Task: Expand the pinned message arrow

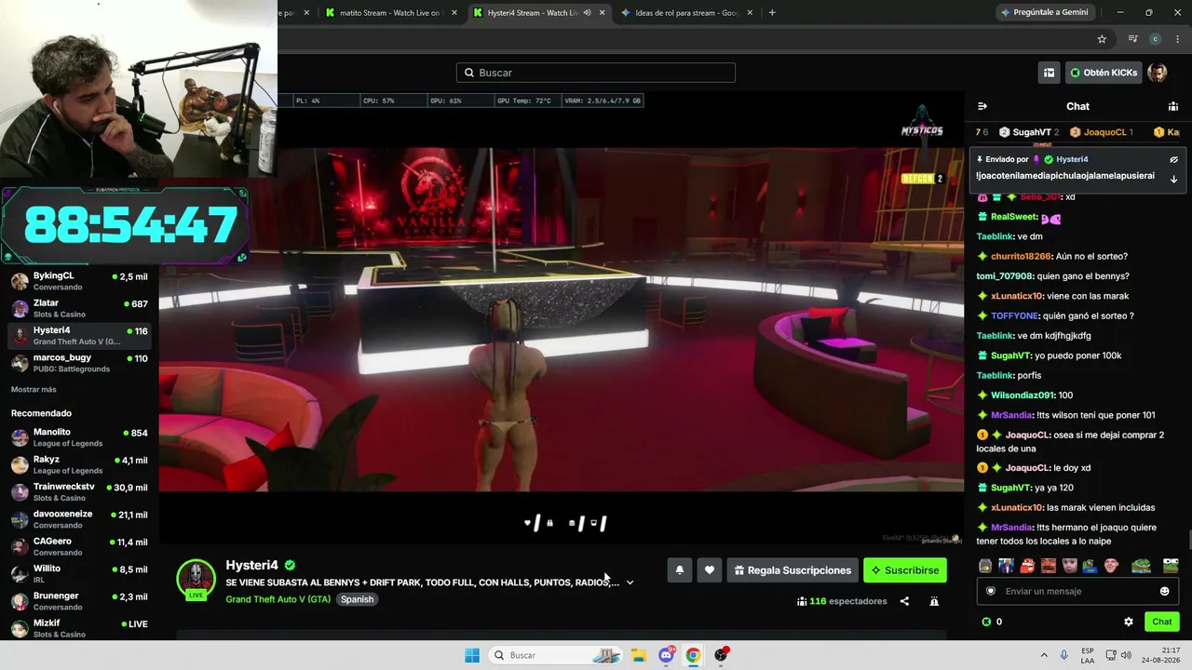Action: click(x=1173, y=179)
